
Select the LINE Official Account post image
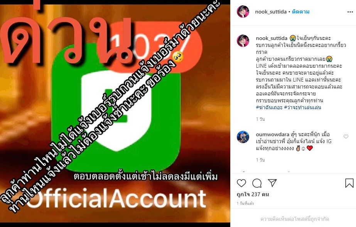(115, 113)
